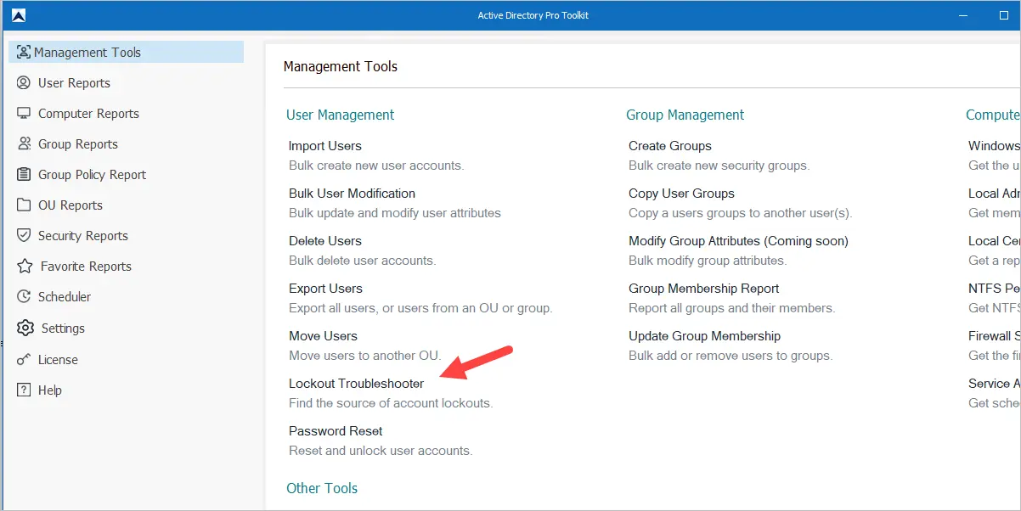The height and width of the screenshot is (511, 1021).
Task: Launch Update Group Membership
Action: (704, 335)
